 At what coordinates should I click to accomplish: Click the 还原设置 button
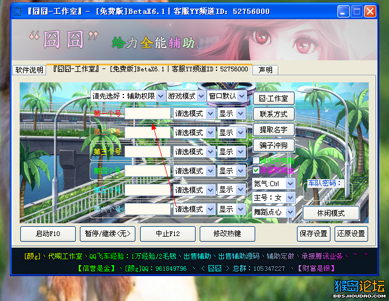pos(351,234)
